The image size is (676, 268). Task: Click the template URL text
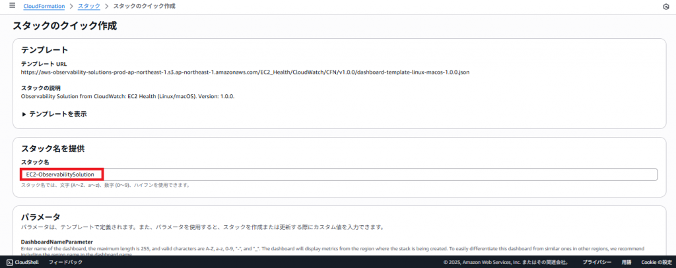point(245,72)
